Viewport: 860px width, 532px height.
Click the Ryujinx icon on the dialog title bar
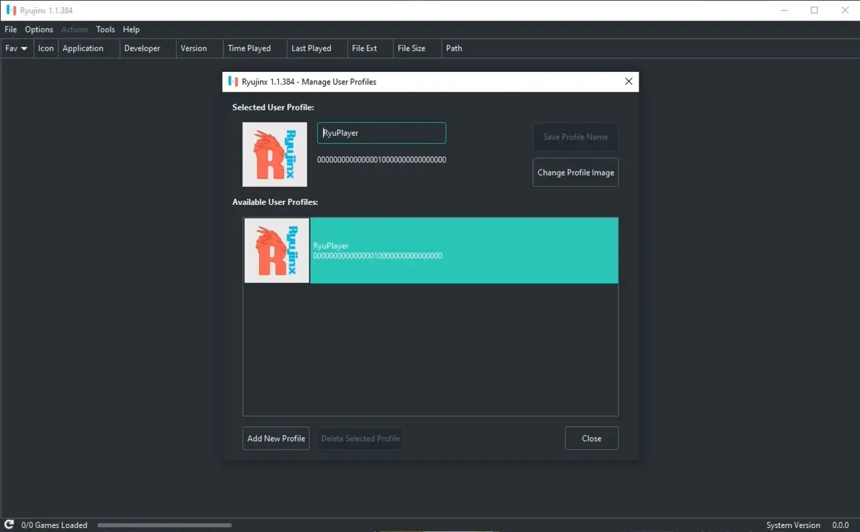point(233,81)
